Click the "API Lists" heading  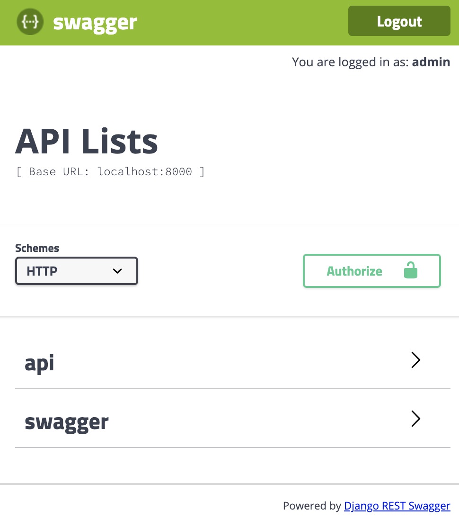tap(86, 141)
